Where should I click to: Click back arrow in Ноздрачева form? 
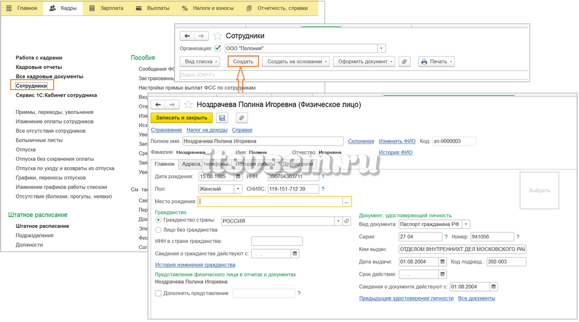click(158, 105)
